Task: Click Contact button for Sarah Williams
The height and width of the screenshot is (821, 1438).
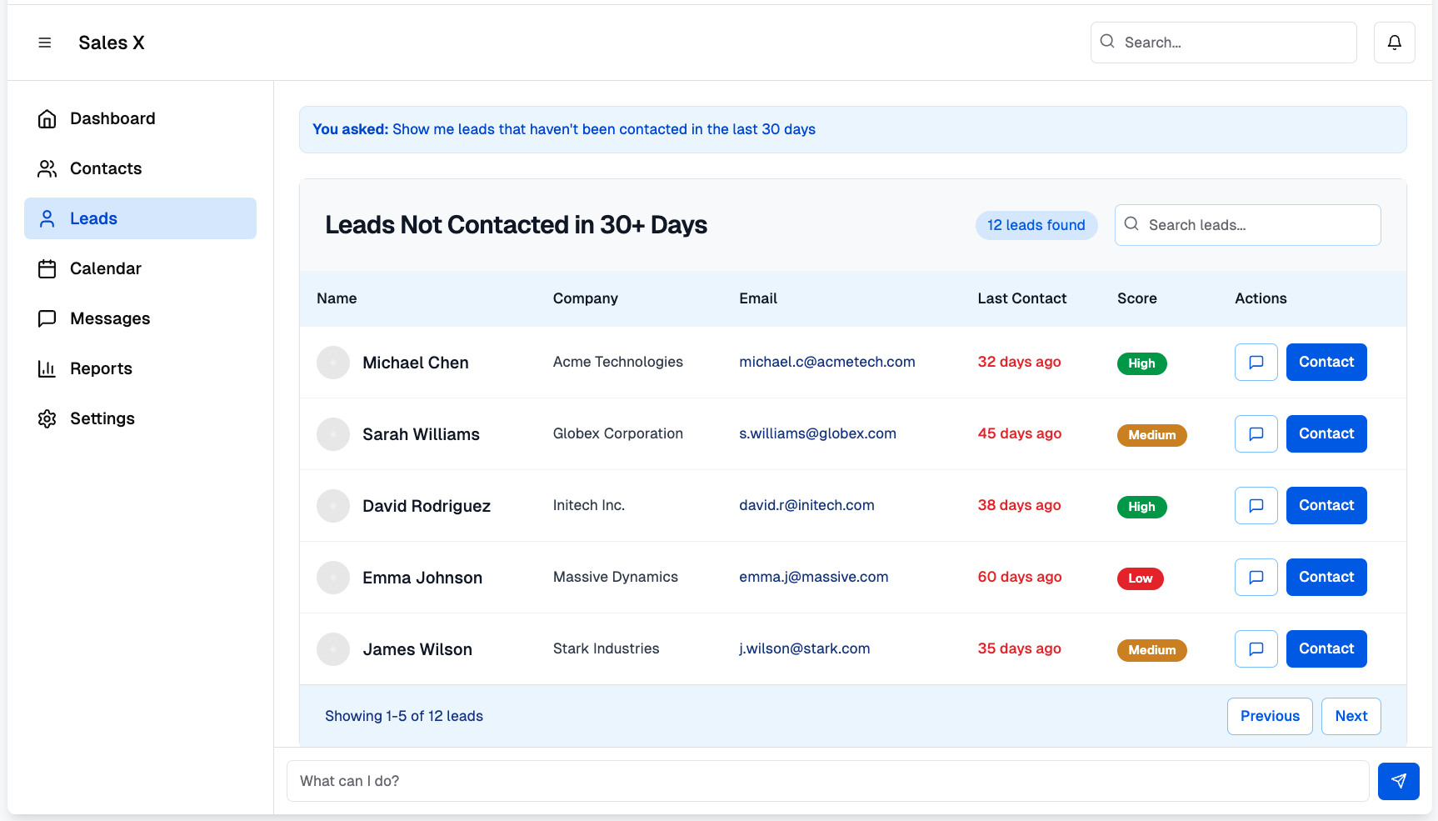Action: [1326, 433]
